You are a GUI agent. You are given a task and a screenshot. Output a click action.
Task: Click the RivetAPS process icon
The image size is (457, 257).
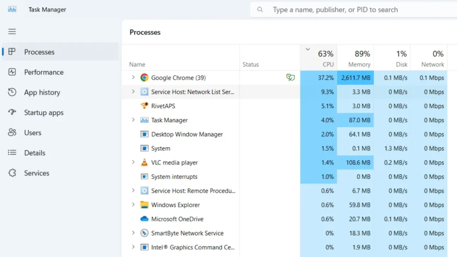click(144, 106)
